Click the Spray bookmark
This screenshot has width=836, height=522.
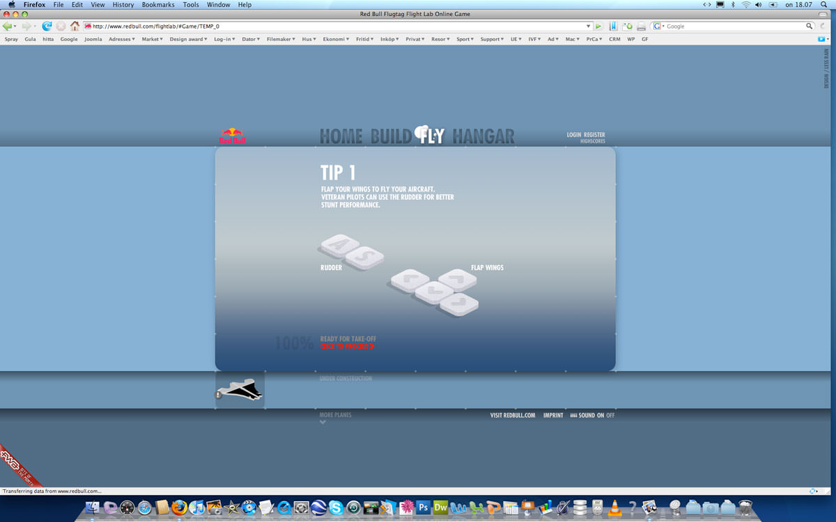point(11,39)
